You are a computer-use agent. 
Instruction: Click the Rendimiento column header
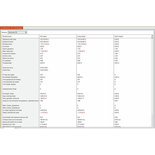[x=7, y=36]
